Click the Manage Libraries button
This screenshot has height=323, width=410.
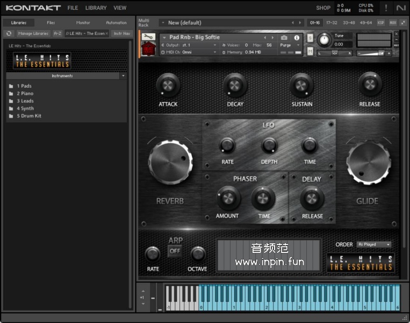[33, 33]
